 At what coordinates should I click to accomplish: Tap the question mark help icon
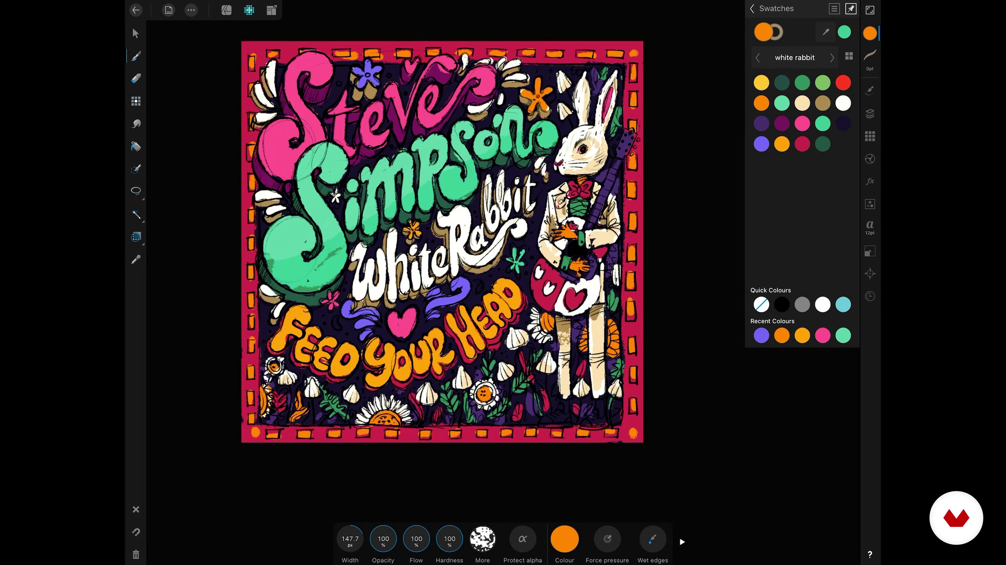point(870,555)
